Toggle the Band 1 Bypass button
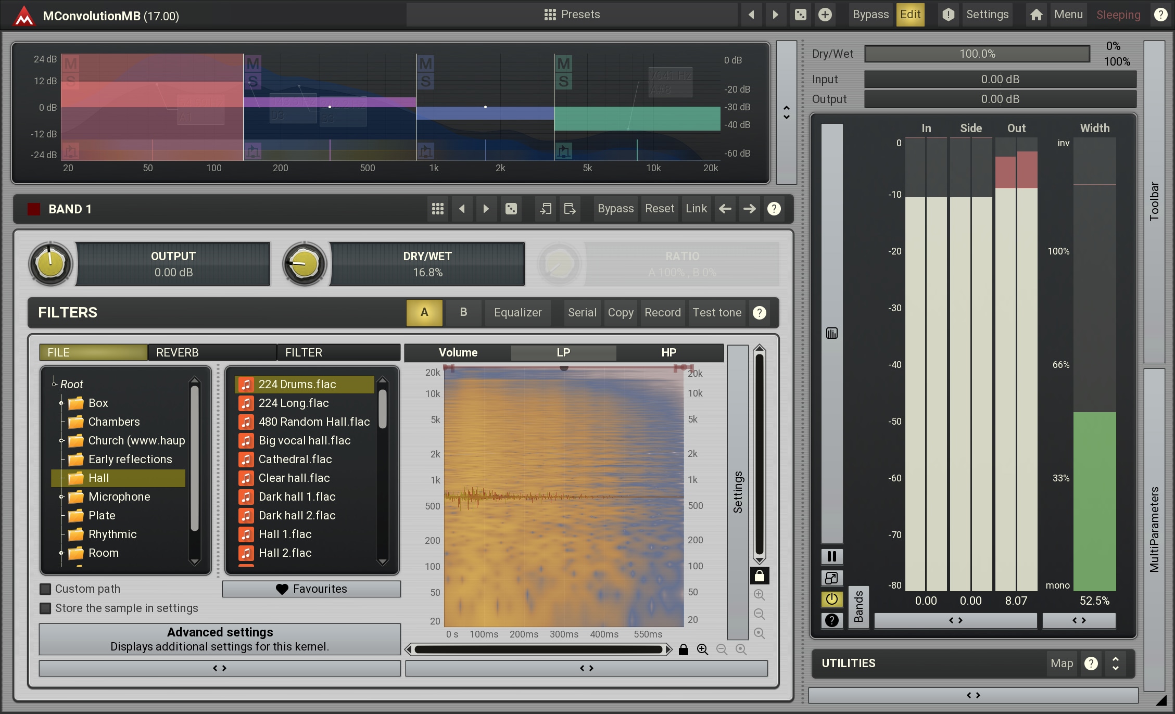Viewport: 1175px width, 714px height. [615, 209]
